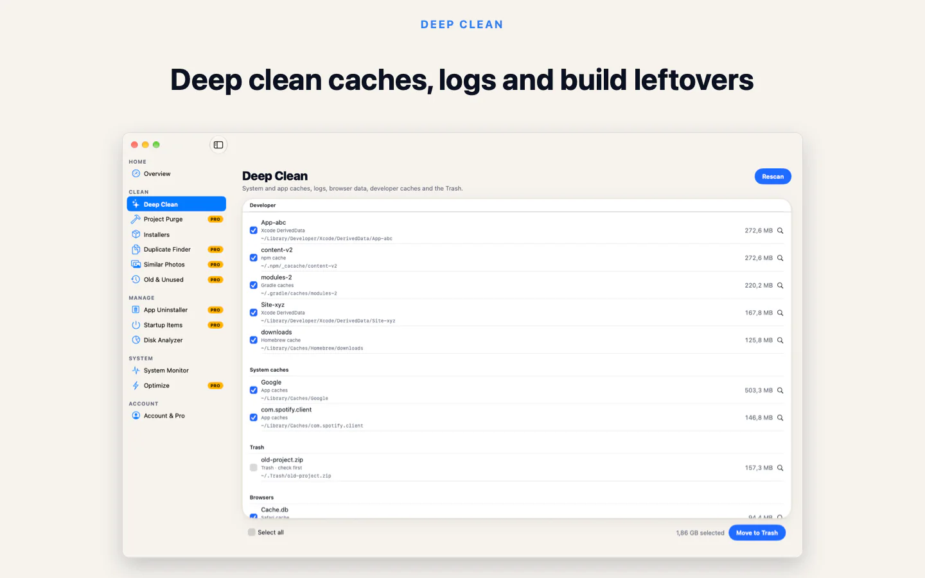Reveal content-v2 with magnifier icon
Screen dimensions: 925x578
point(780,258)
